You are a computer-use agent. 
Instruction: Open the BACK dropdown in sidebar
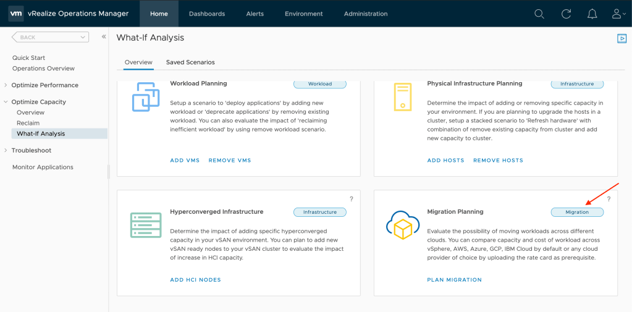coord(51,38)
